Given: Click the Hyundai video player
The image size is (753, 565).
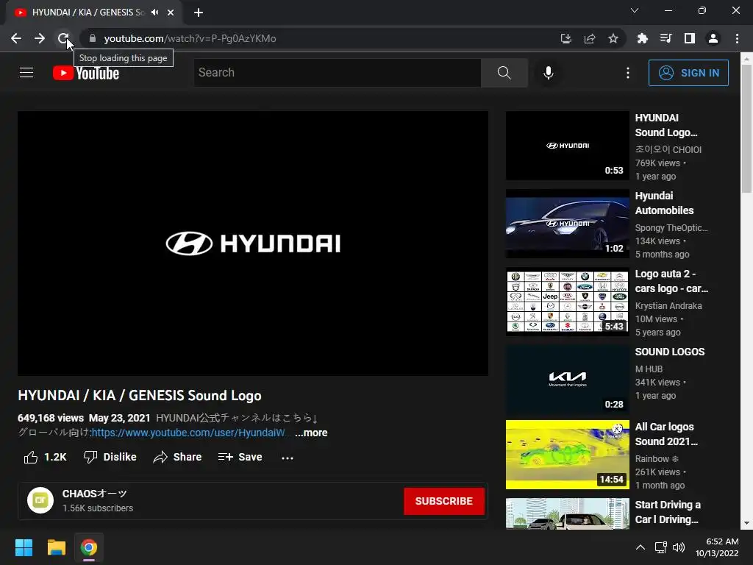Looking at the screenshot, I should (x=253, y=243).
